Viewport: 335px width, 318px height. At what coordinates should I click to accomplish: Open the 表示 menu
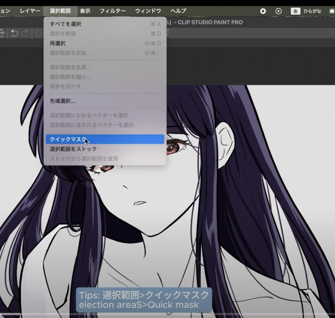pyautogui.click(x=85, y=11)
